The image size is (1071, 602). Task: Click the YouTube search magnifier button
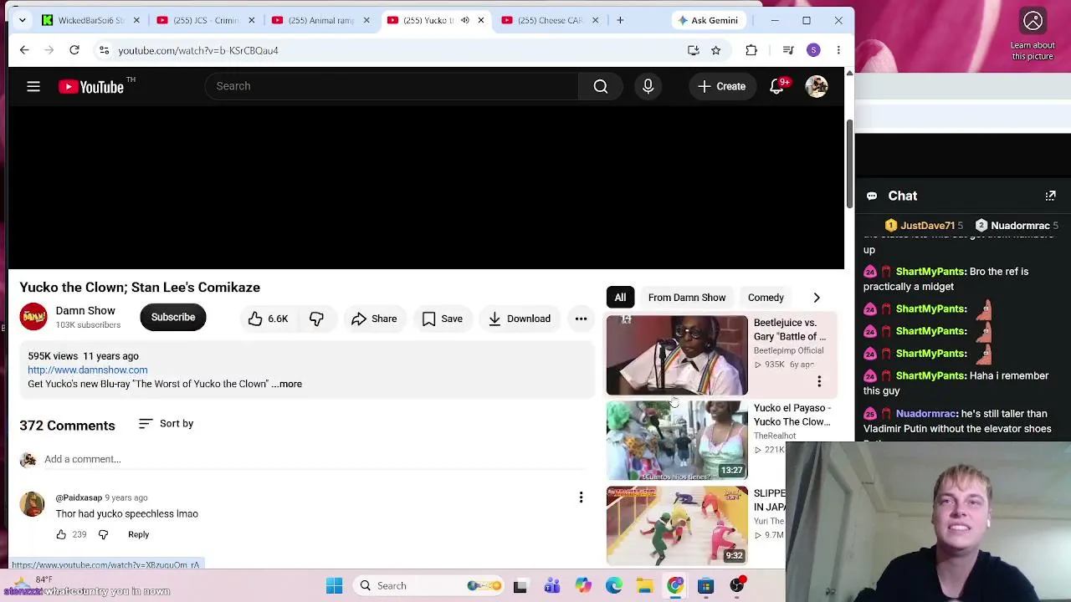coord(601,86)
